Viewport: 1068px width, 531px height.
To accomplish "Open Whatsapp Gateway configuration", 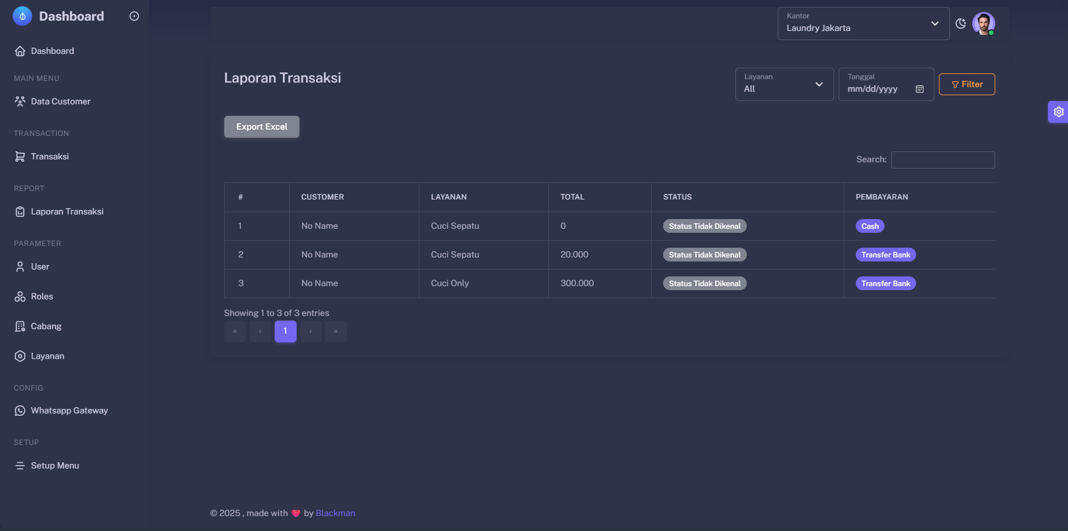I will point(69,411).
